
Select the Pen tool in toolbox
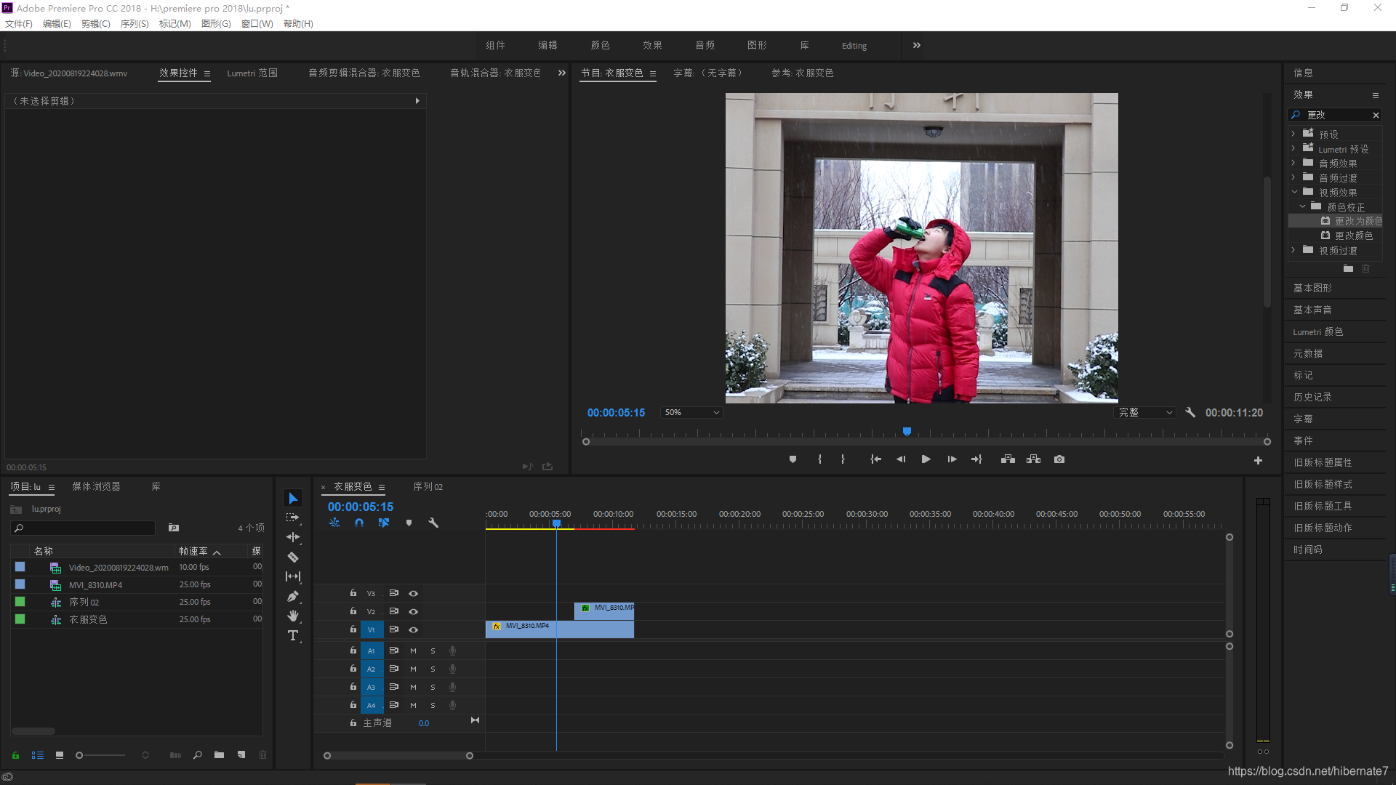tap(293, 596)
